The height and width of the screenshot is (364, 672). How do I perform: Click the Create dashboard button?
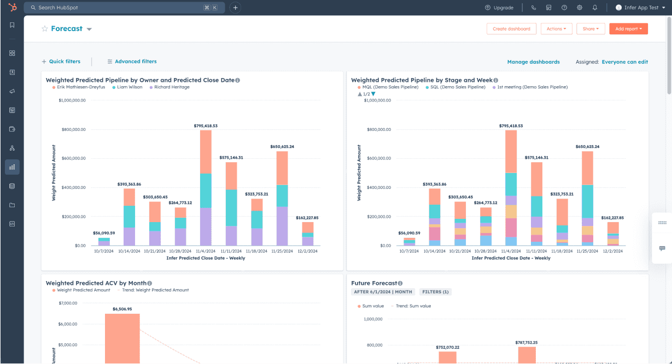pos(511,28)
